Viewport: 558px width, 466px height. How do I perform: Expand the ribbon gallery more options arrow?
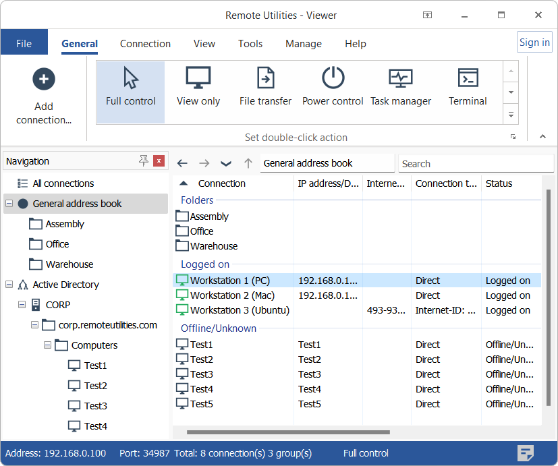click(511, 115)
